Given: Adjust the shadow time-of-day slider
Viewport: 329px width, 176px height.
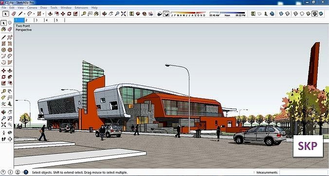Looking at the screenshot, I should (227, 14).
